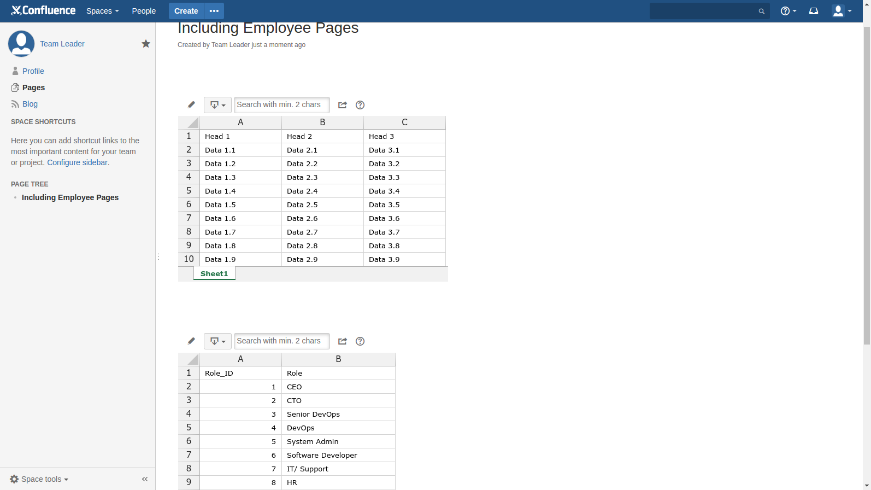Click the pencil edit icon above Role table
Image resolution: width=871 pixels, height=490 pixels.
coord(191,341)
